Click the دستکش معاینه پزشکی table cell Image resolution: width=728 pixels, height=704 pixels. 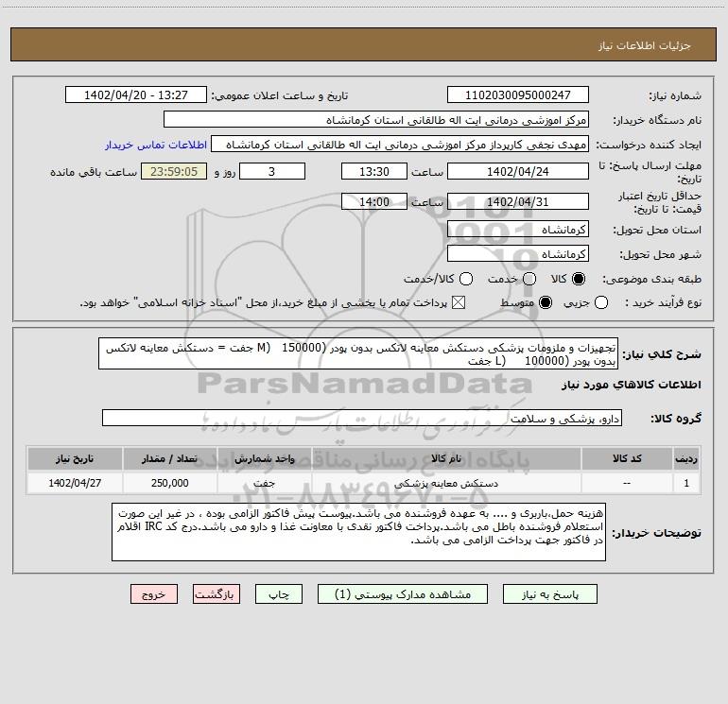[x=446, y=483]
